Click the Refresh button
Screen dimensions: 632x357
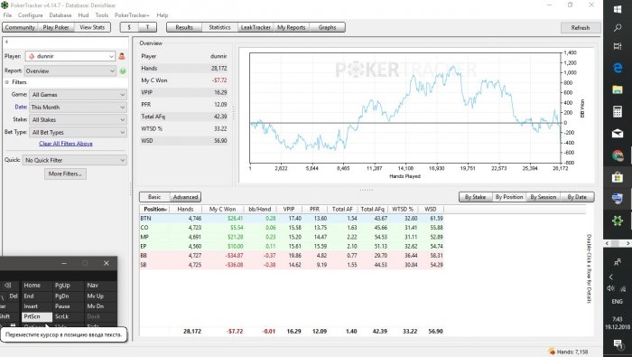[x=581, y=28]
